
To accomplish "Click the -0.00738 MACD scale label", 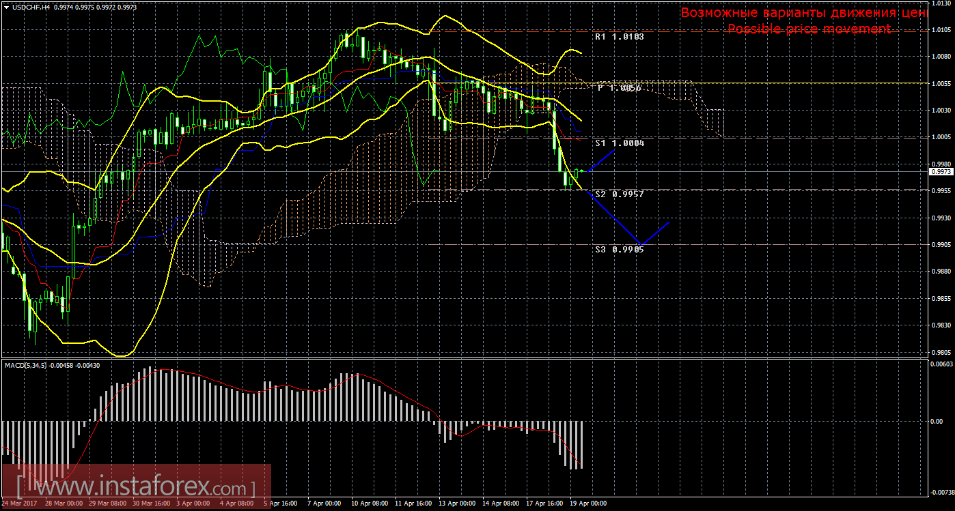I will click(x=941, y=491).
